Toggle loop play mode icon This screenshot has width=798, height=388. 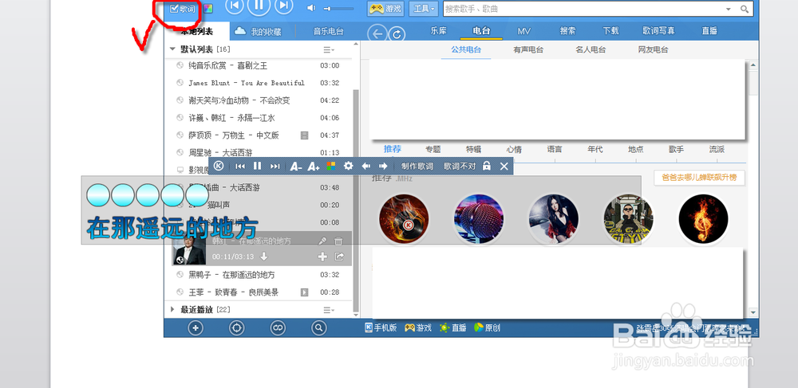(278, 328)
